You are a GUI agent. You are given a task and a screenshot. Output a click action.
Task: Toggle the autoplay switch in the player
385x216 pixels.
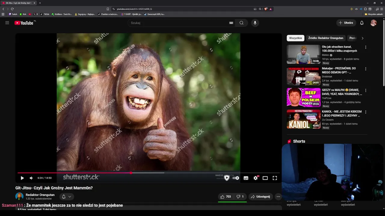tap(236, 178)
